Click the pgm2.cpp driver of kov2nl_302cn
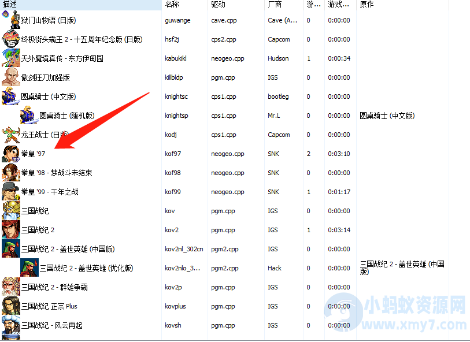470x342 pixels. coord(224,249)
